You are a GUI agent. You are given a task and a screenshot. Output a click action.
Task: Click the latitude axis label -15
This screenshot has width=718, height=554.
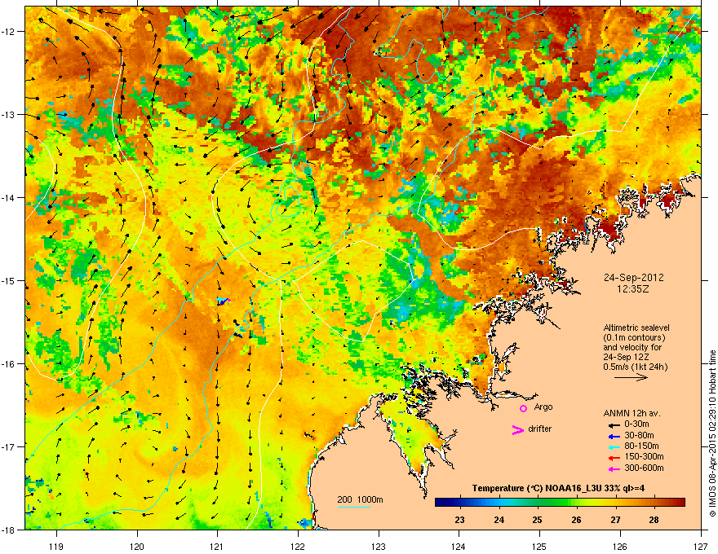[9, 280]
